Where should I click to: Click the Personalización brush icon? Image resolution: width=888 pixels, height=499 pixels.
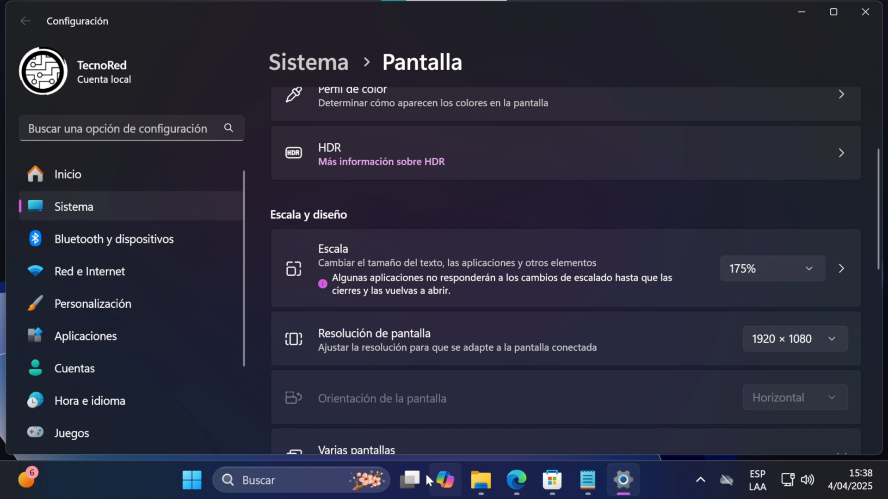point(36,303)
